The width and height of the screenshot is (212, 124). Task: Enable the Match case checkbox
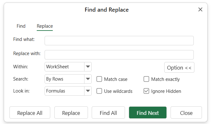pyautogui.click(x=99, y=79)
